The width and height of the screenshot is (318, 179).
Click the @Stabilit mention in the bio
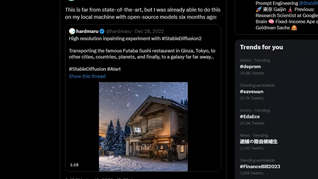[x=308, y=3]
